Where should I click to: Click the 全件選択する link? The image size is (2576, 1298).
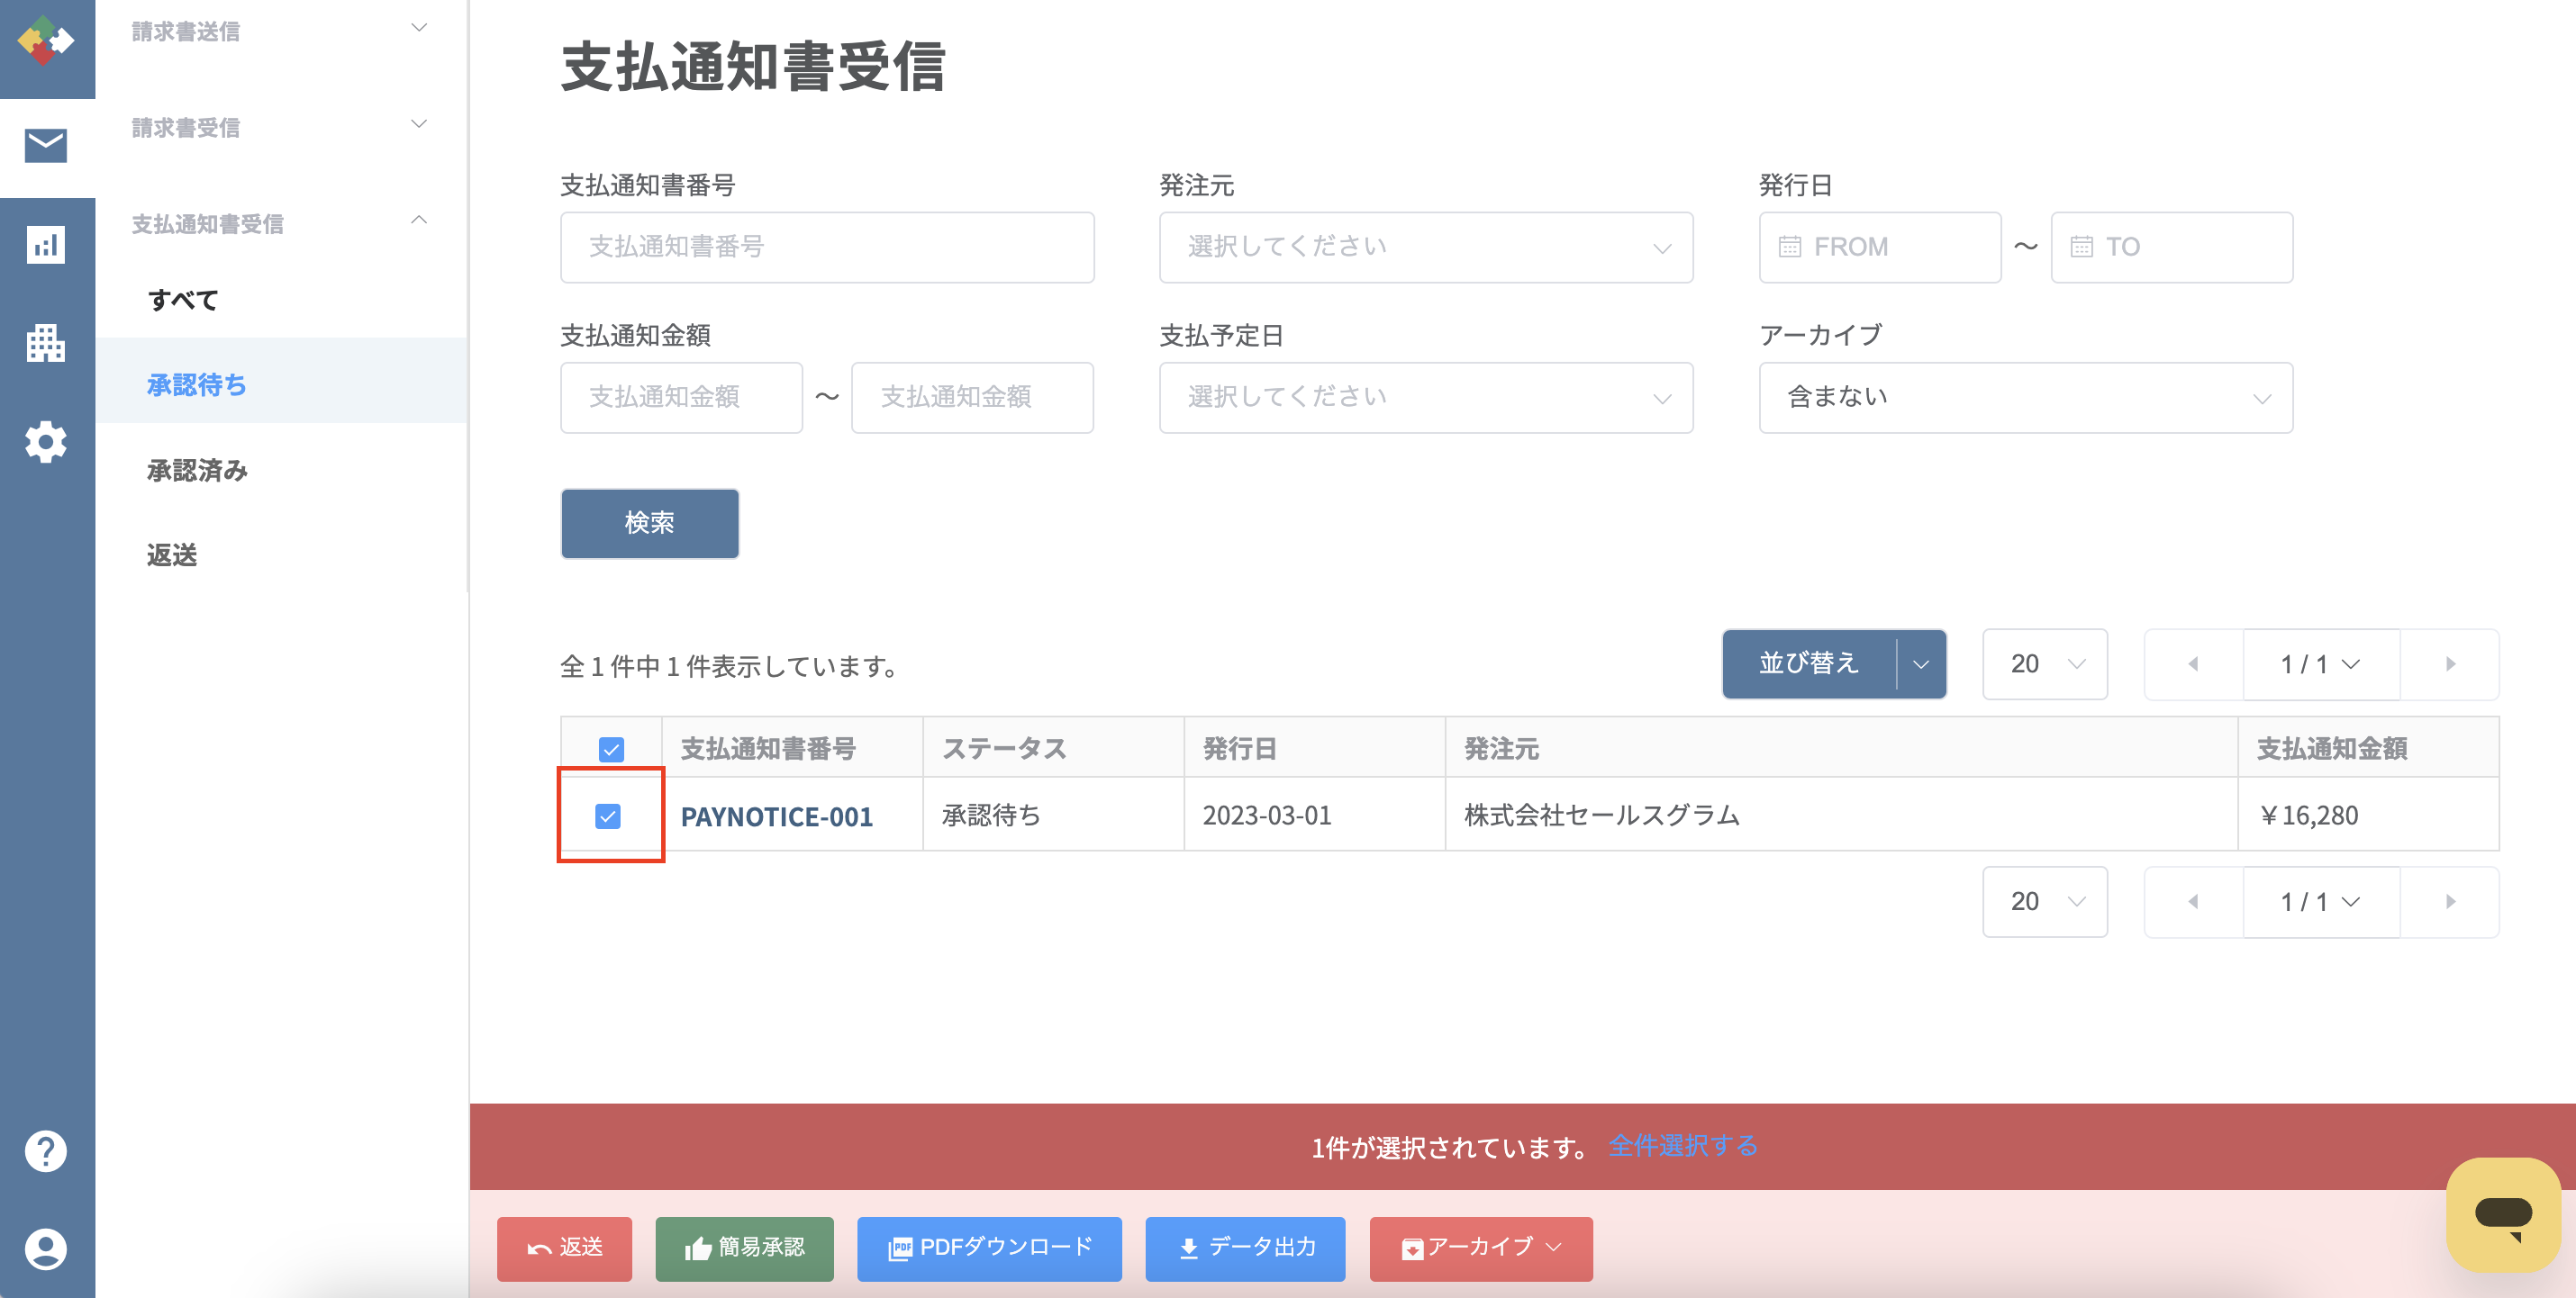[x=1683, y=1146]
